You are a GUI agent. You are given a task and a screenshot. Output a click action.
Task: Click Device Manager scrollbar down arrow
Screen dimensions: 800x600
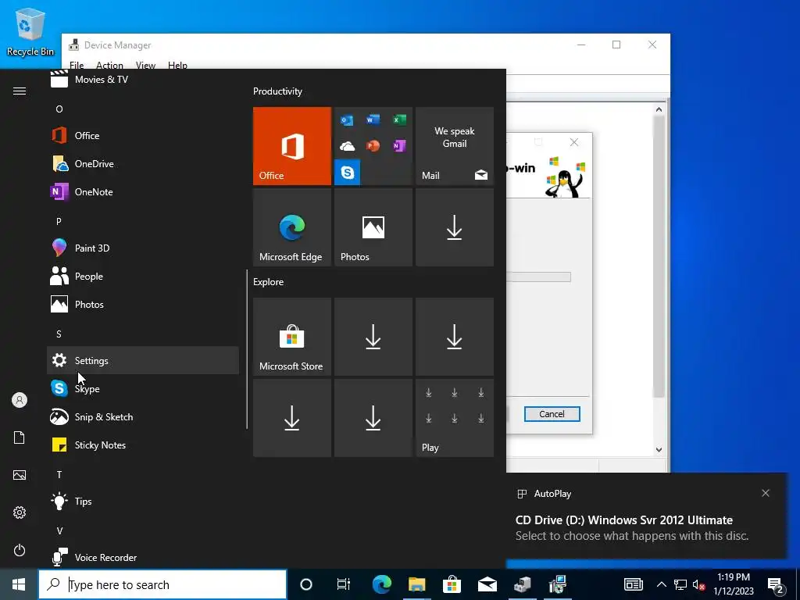659,449
